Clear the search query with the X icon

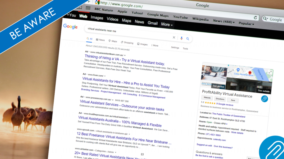tap(174, 38)
